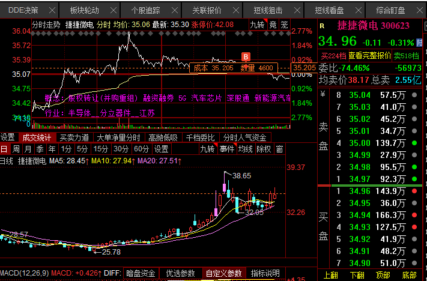Switch to the 成交统计 indicator tab
Image resolution: width=427 pixels, height=281 pixels.
[x=37, y=137]
